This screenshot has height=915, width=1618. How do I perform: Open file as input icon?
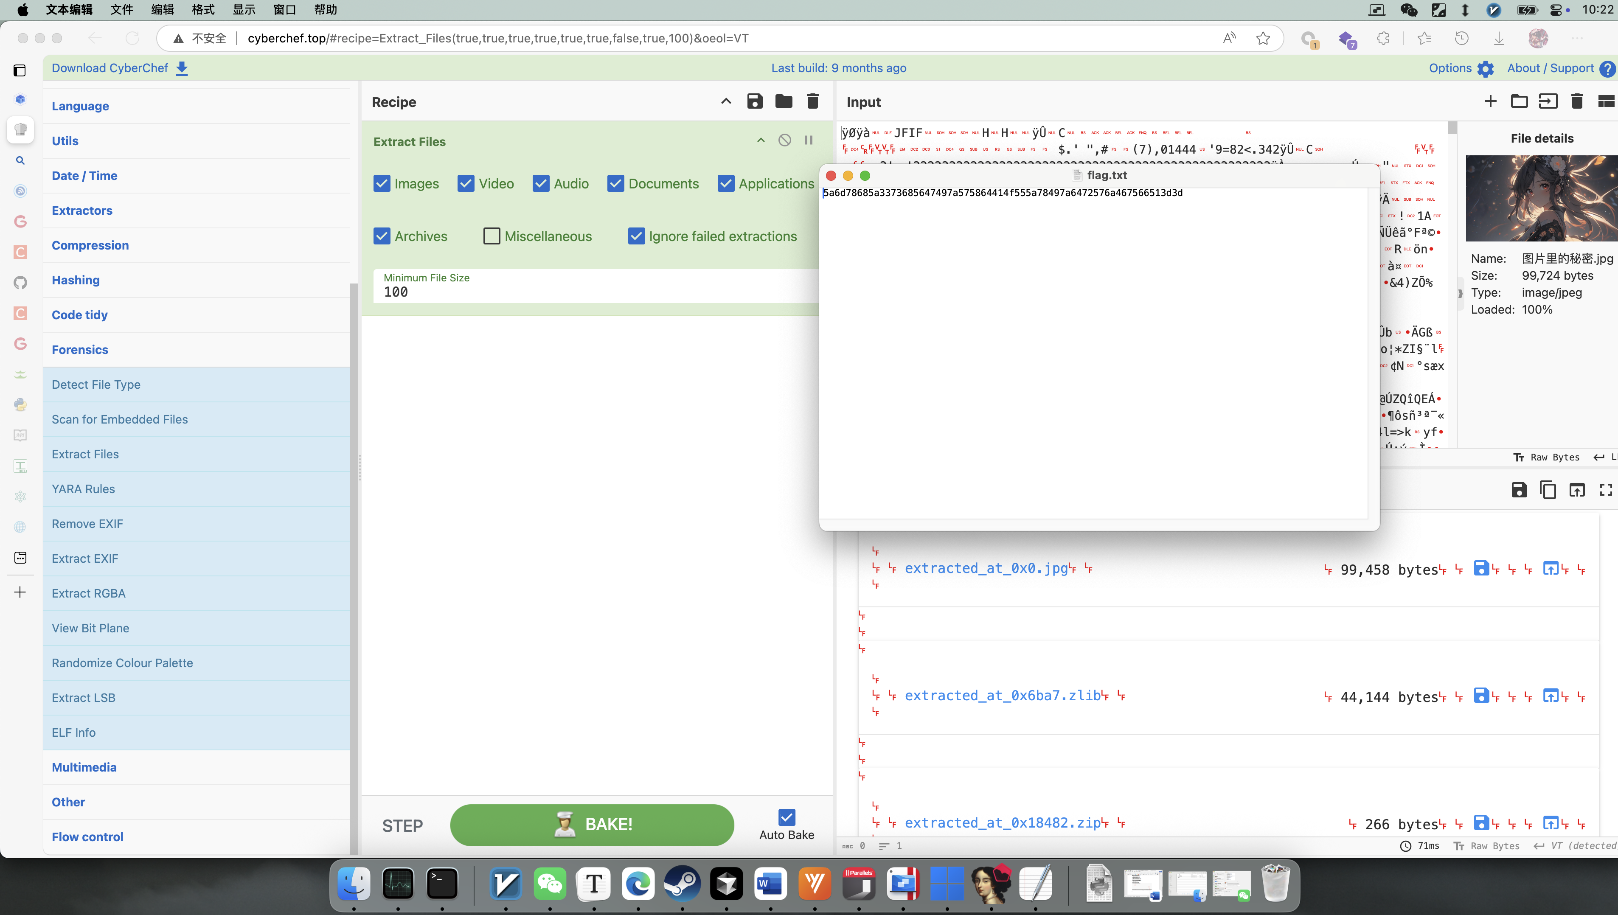tap(1548, 101)
